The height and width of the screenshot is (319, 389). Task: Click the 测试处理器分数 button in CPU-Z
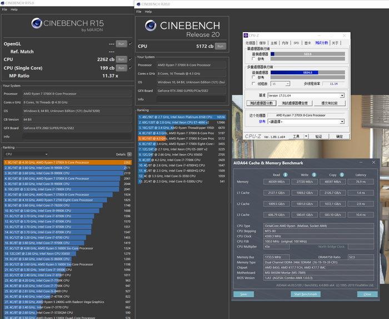(x=261, y=103)
